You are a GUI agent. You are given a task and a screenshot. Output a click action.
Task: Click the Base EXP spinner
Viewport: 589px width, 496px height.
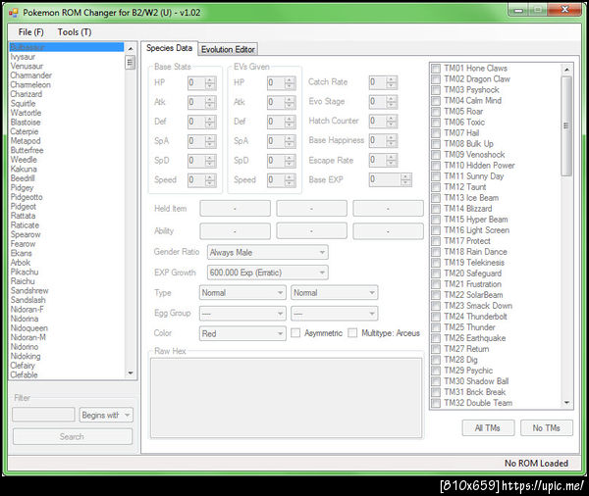pos(391,179)
